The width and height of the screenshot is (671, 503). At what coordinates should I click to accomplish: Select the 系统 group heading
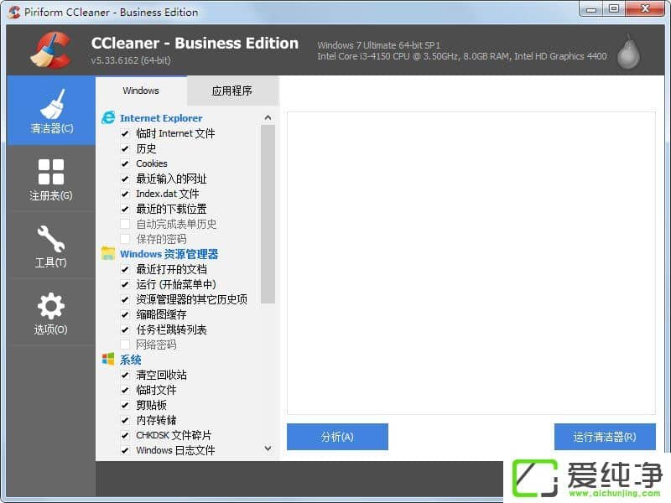tap(131, 360)
